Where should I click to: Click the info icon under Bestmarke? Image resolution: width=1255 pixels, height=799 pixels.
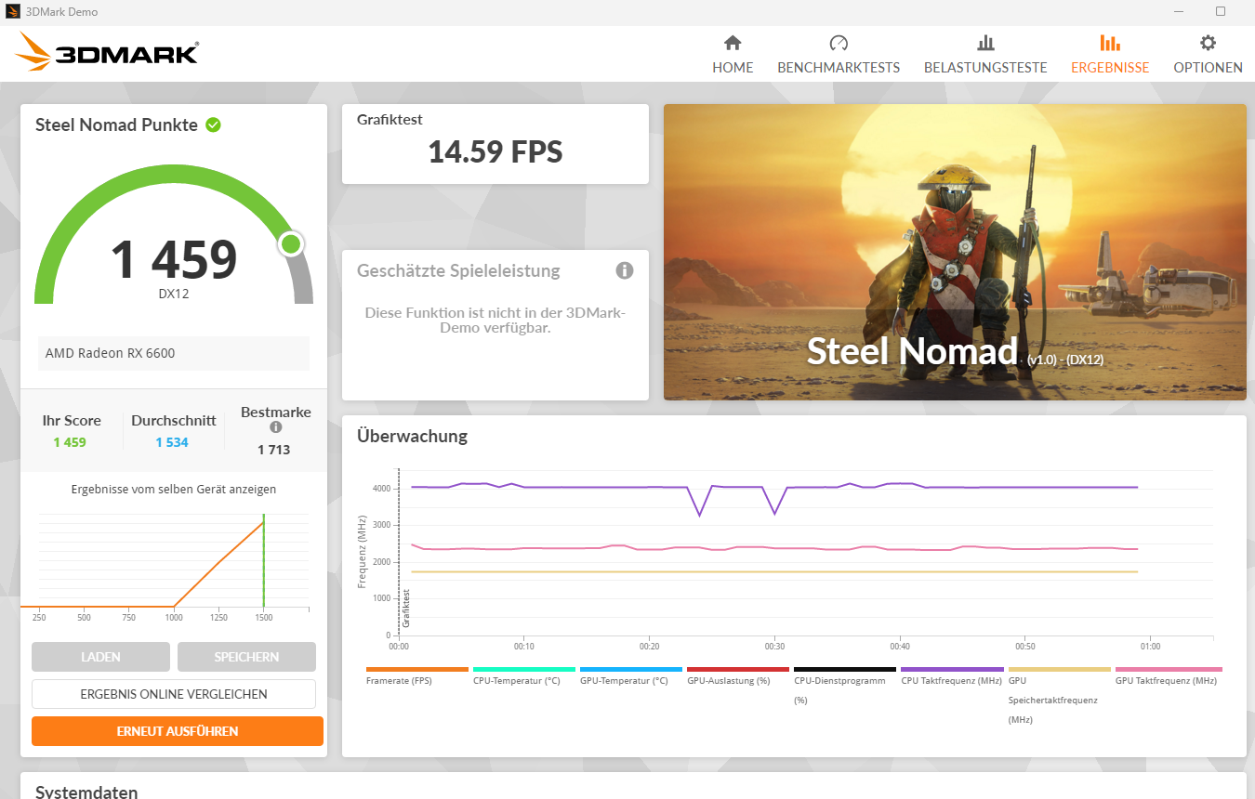point(275,427)
